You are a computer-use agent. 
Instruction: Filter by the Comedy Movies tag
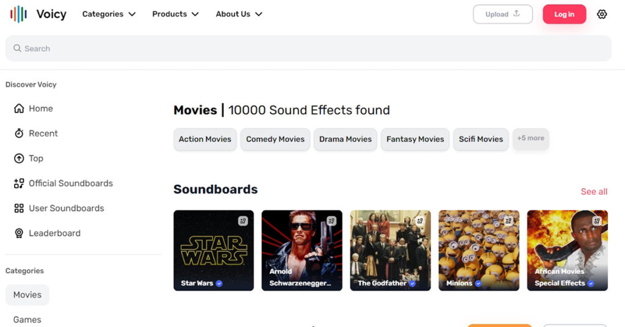(275, 139)
